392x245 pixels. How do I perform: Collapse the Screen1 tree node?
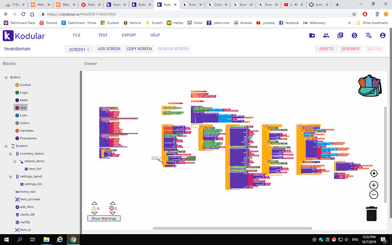pos(6,146)
